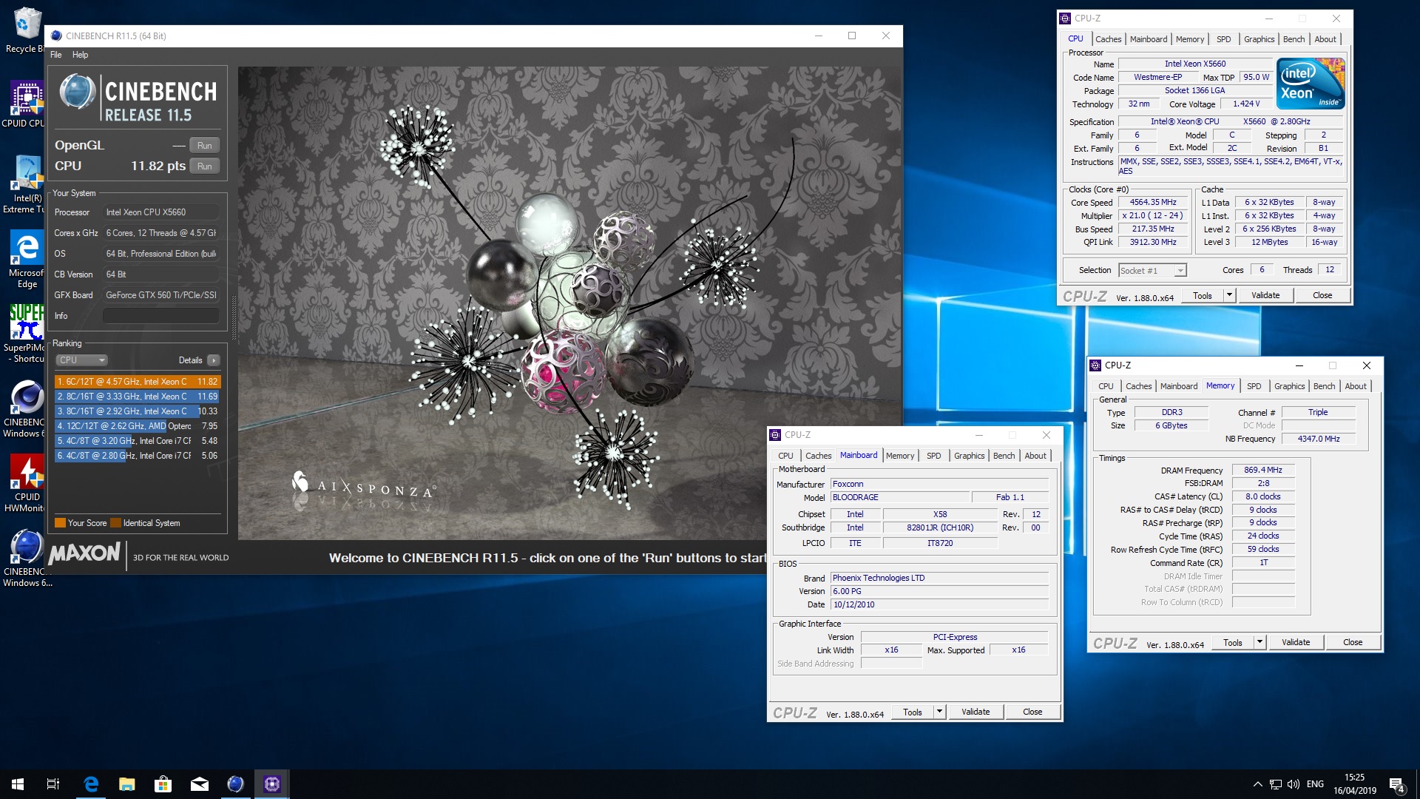Open Bench tab in top CPU-Z window

(x=1294, y=39)
